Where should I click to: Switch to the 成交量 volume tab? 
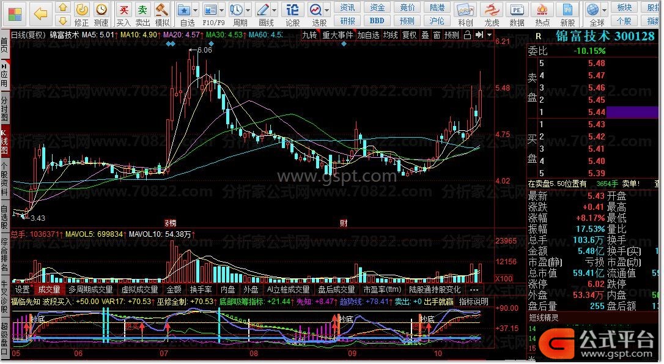pyautogui.click(x=49, y=290)
